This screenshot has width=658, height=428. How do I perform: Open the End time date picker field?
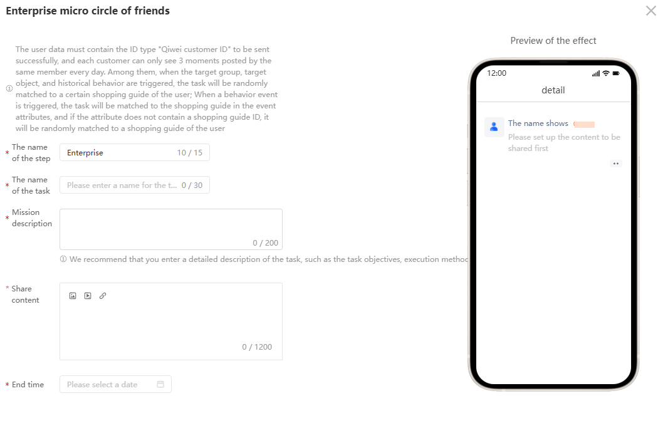115,384
